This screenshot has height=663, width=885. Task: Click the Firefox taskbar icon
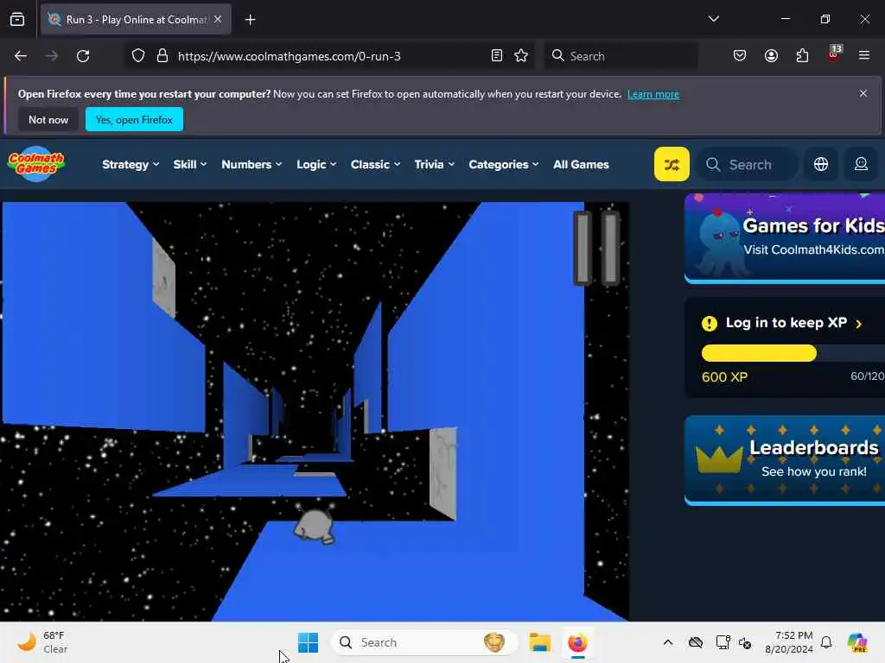pyautogui.click(x=577, y=642)
